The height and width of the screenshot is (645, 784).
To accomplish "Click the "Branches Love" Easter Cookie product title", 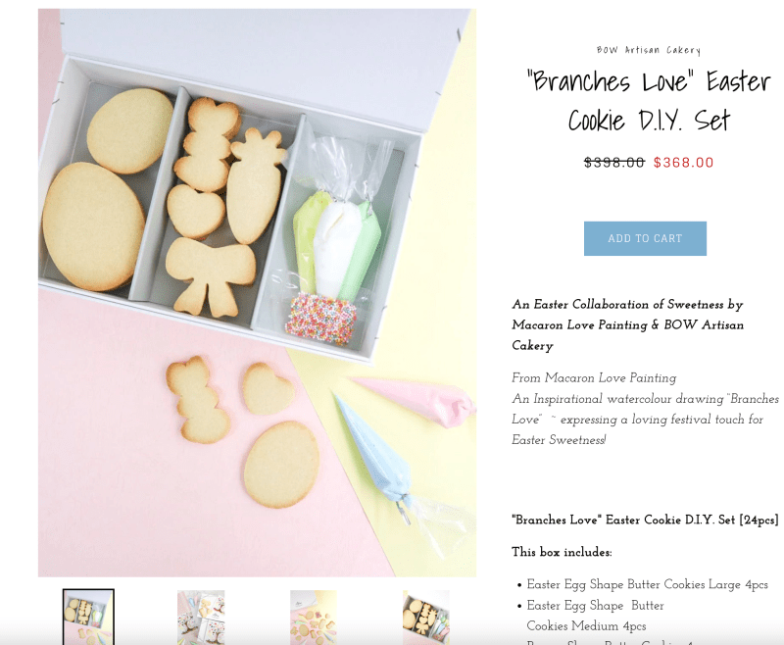I will 649,101.
